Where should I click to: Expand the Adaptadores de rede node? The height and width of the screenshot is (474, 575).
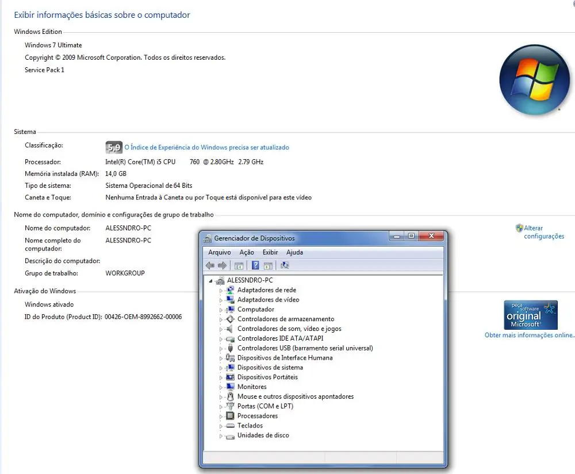point(221,291)
